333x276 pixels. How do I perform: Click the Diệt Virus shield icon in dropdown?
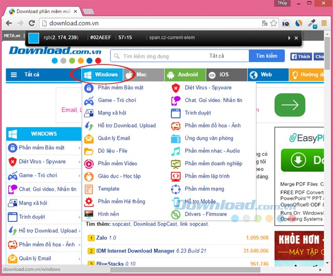point(176,88)
